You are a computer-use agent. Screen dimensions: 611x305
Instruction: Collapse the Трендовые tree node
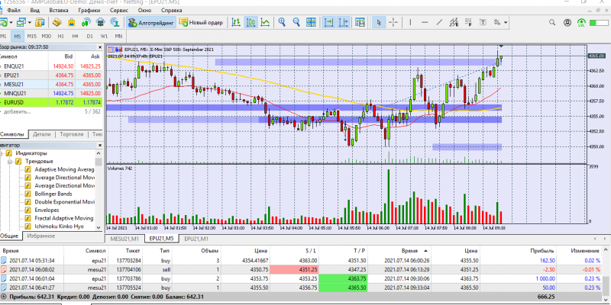point(10,161)
